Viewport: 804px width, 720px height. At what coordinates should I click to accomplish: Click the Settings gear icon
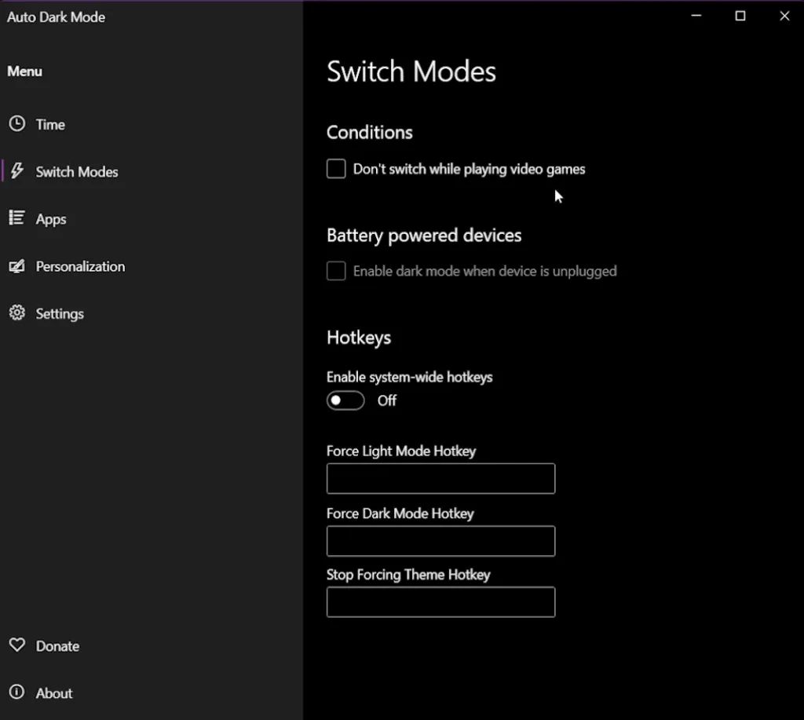(x=16, y=313)
